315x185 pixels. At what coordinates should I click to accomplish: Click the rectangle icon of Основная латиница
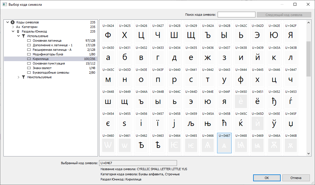pos(29,41)
